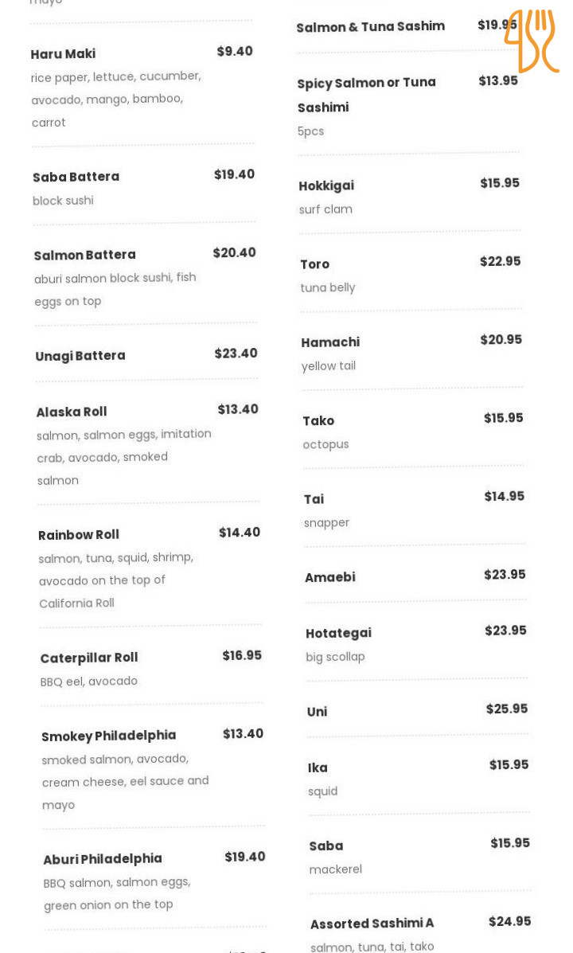Pick the Uni sashimi item
Screen dimensions: 573x953
tap(317, 712)
